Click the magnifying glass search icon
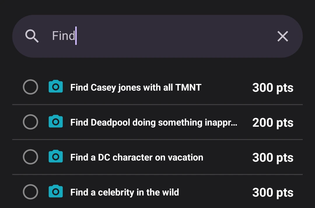The height and width of the screenshot is (208, 315). pos(32,36)
